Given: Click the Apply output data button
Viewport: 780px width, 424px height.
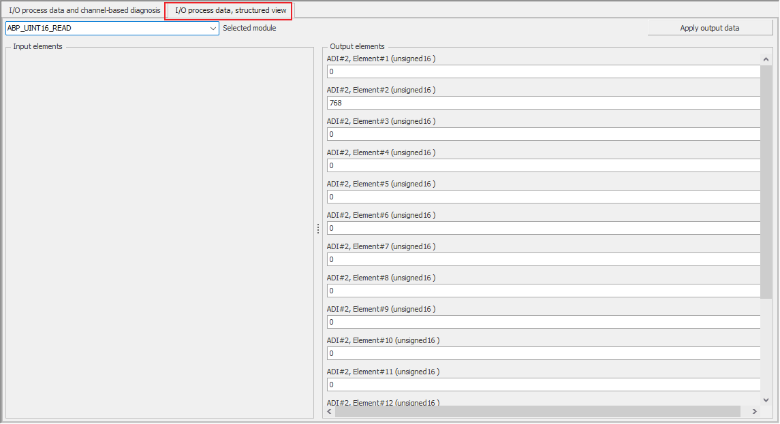Looking at the screenshot, I should (x=709, y=29).
